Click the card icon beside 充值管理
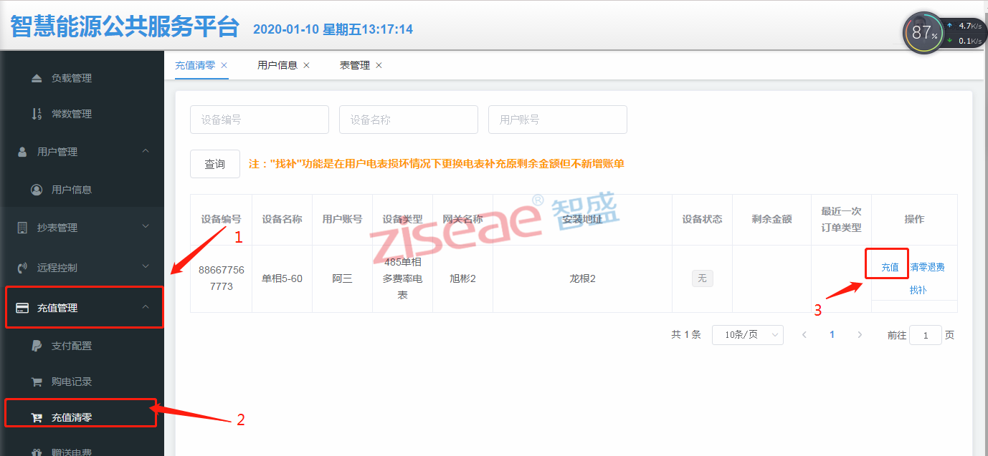This screenshot has height=456, width=988. [22, 308]
